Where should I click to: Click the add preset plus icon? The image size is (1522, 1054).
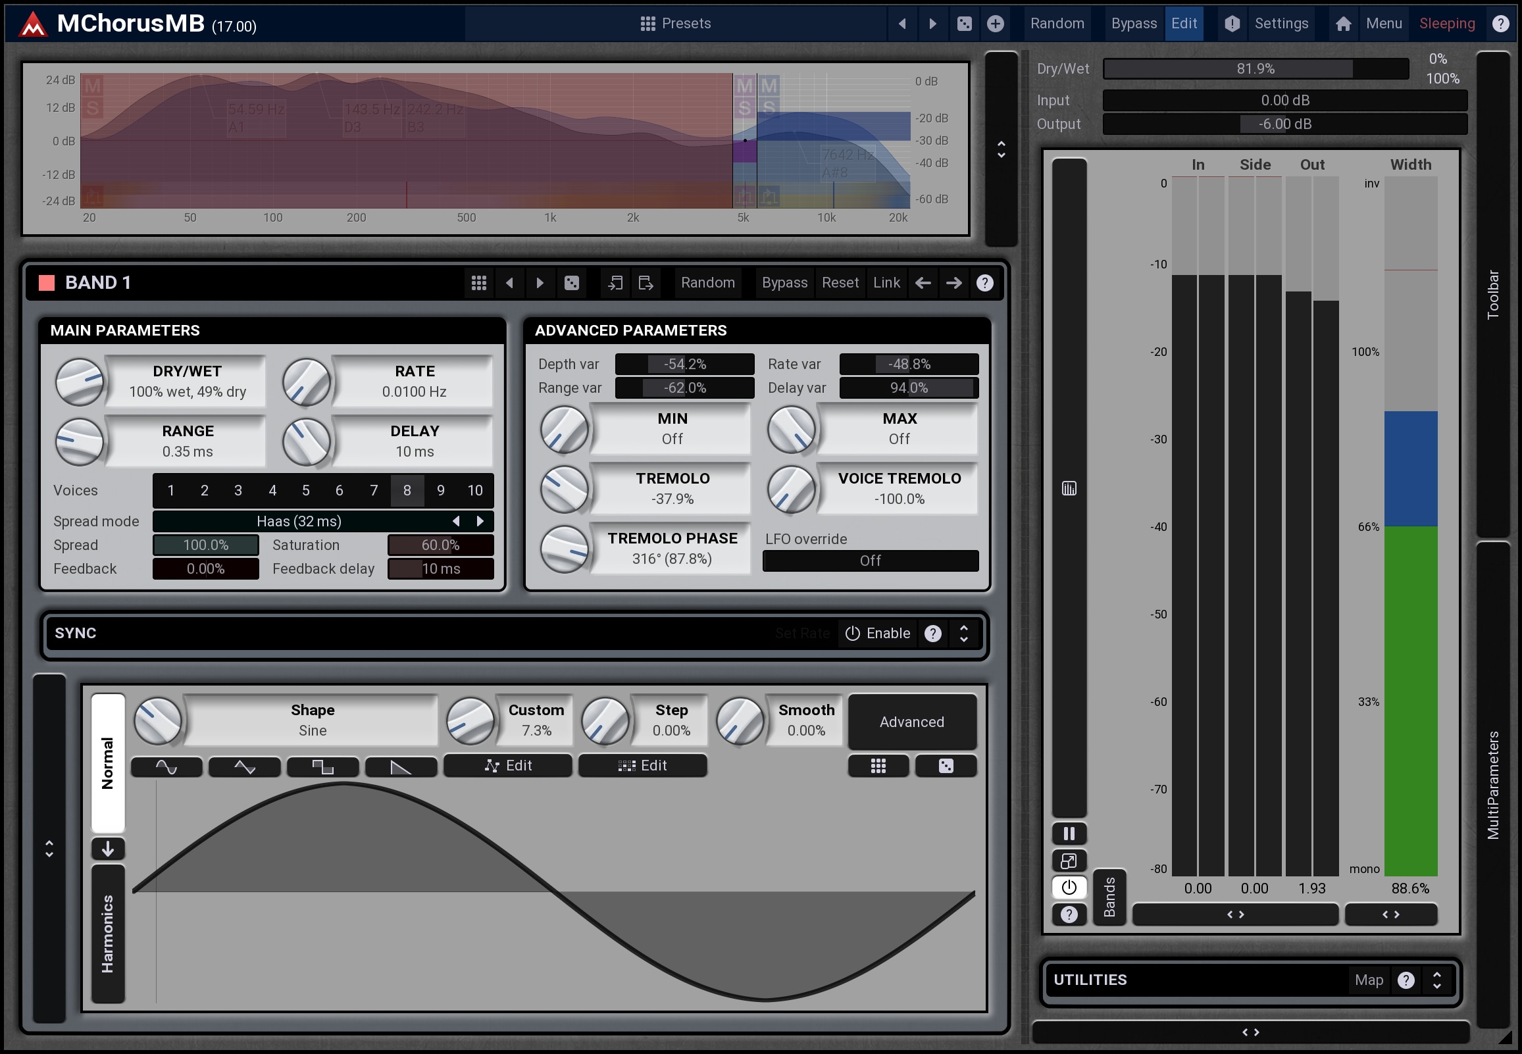[x=995, y=24]
